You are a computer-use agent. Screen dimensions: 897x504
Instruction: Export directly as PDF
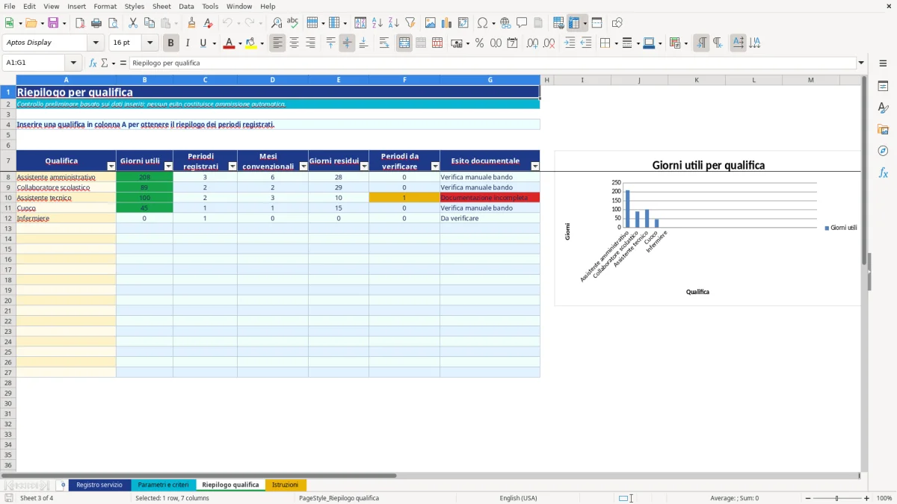pyautogui.click(x=80, y=23)
